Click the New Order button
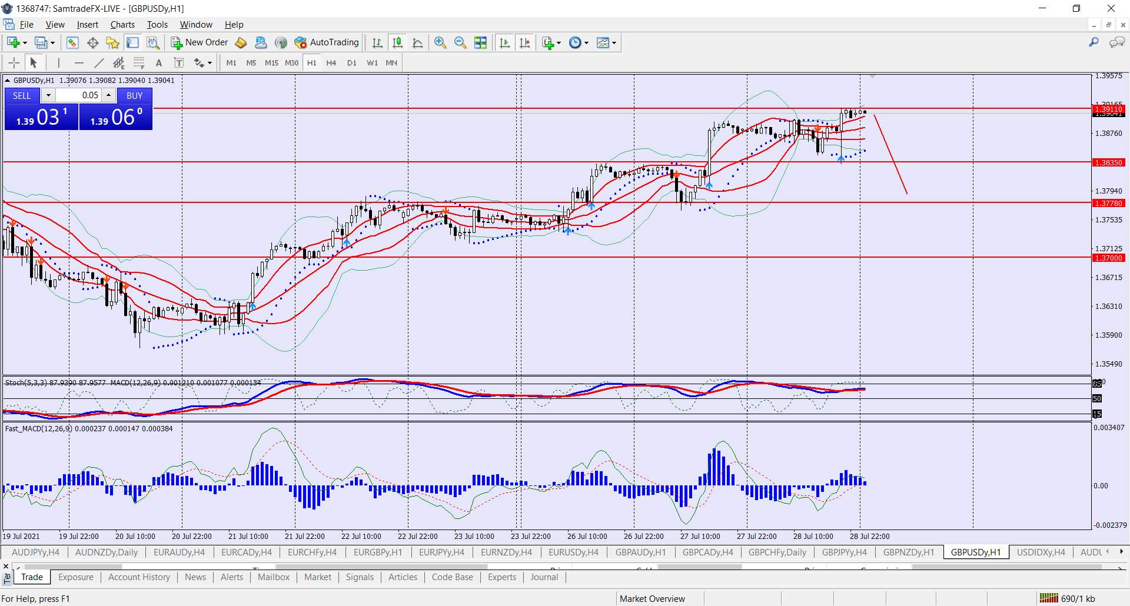The image size is (1130, 606). tap(200, 42)
